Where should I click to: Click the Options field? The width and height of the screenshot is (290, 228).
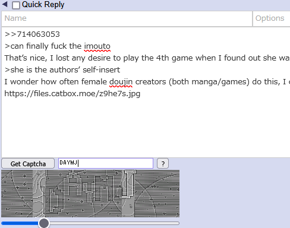(x=272, y=18)
